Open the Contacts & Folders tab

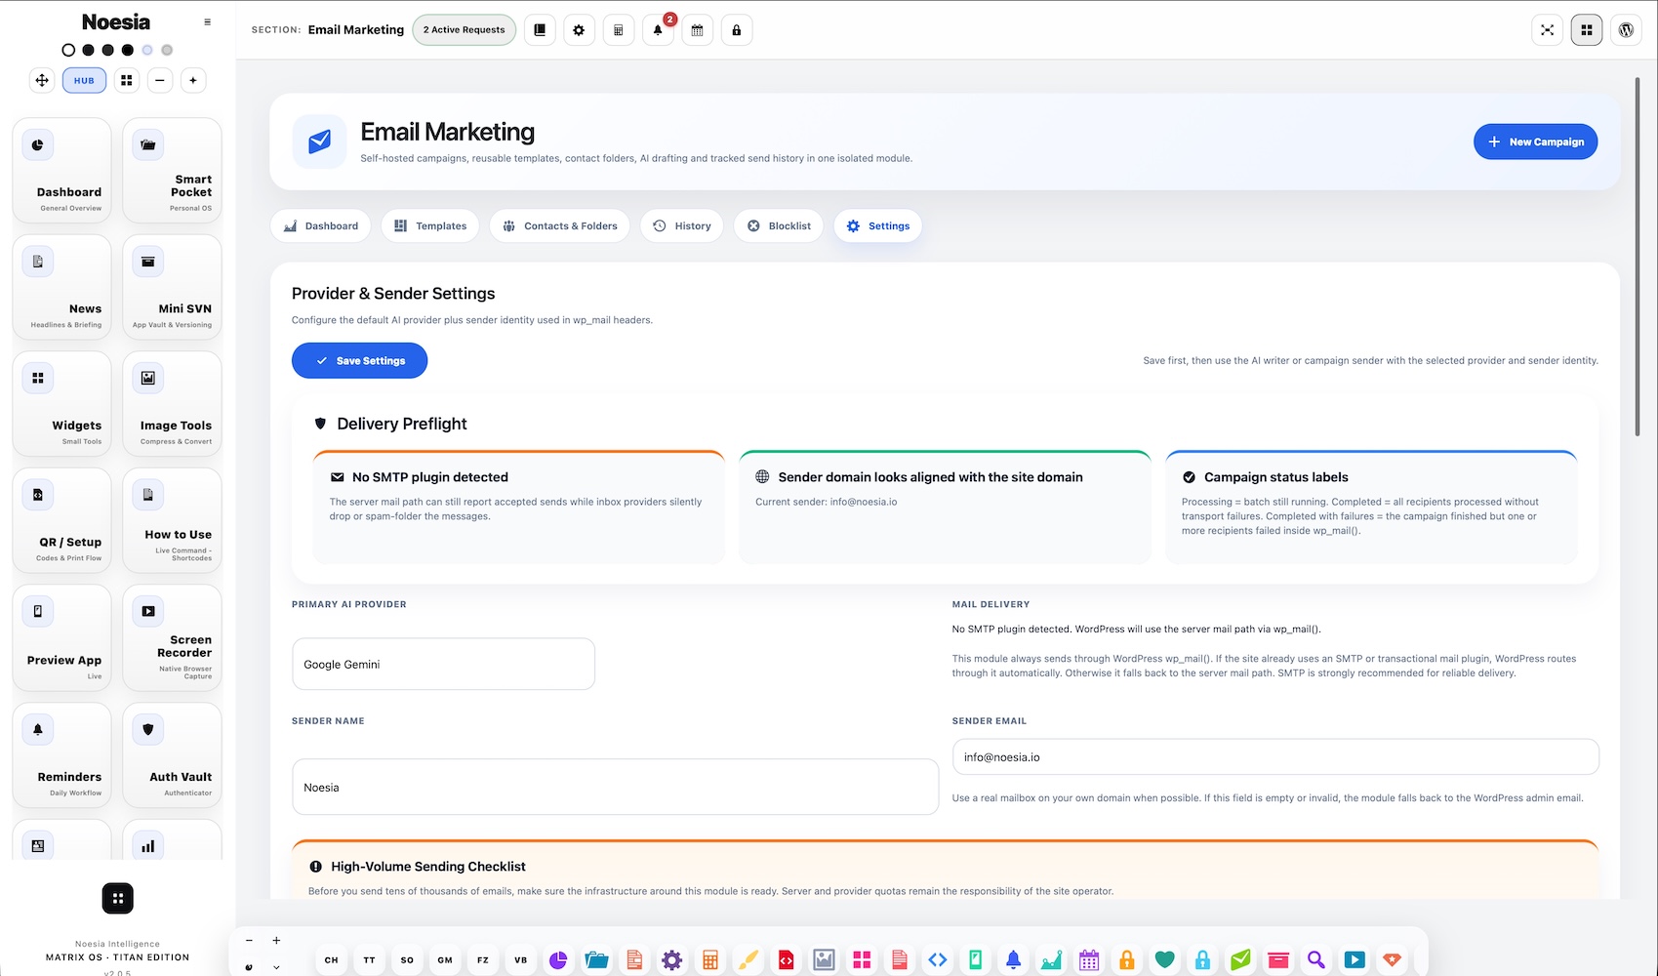560,225
